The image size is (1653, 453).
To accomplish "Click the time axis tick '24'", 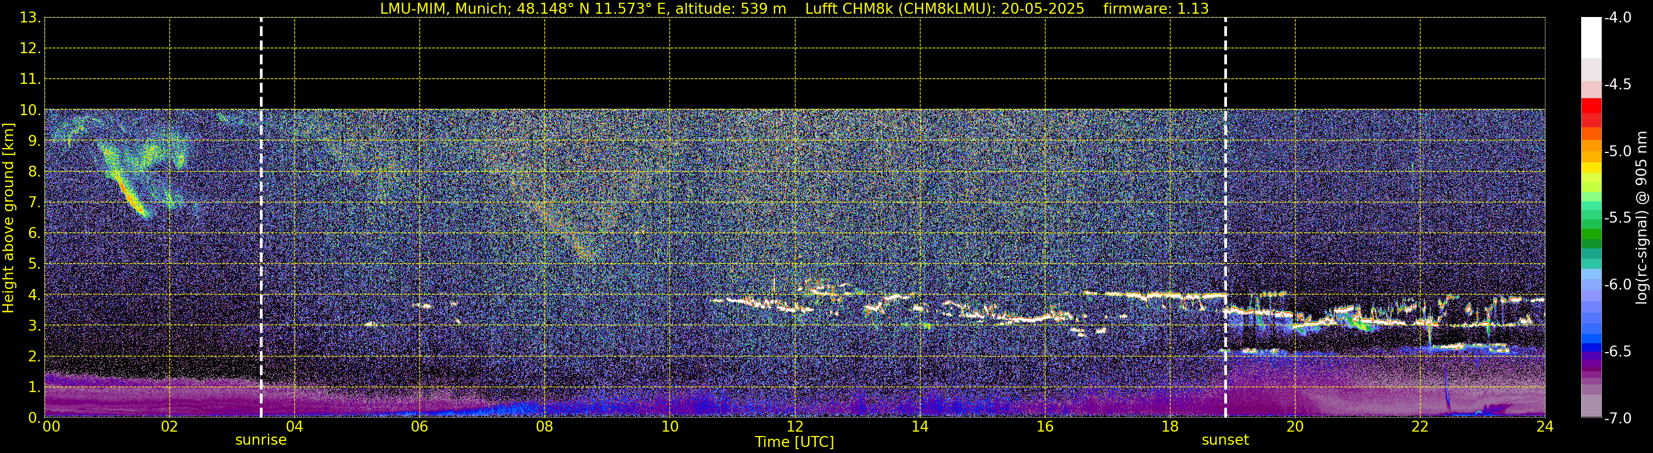I will [1544, 427].
